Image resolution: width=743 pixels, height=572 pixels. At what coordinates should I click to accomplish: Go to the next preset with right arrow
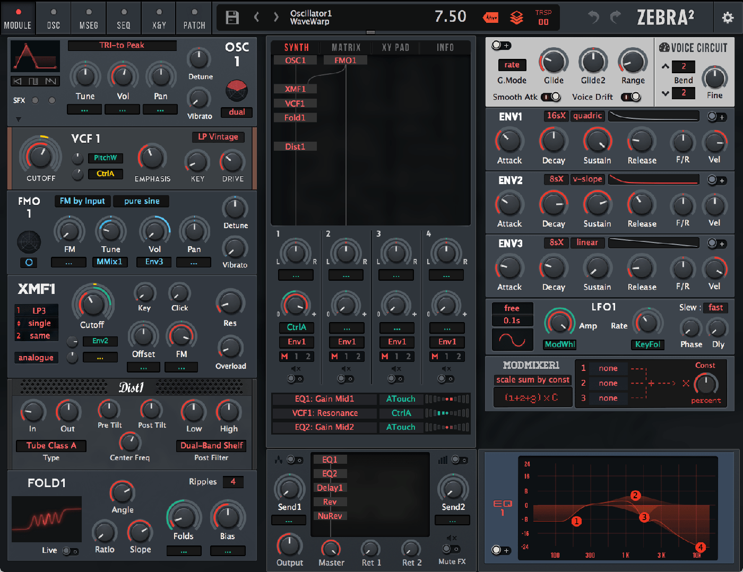276,18
